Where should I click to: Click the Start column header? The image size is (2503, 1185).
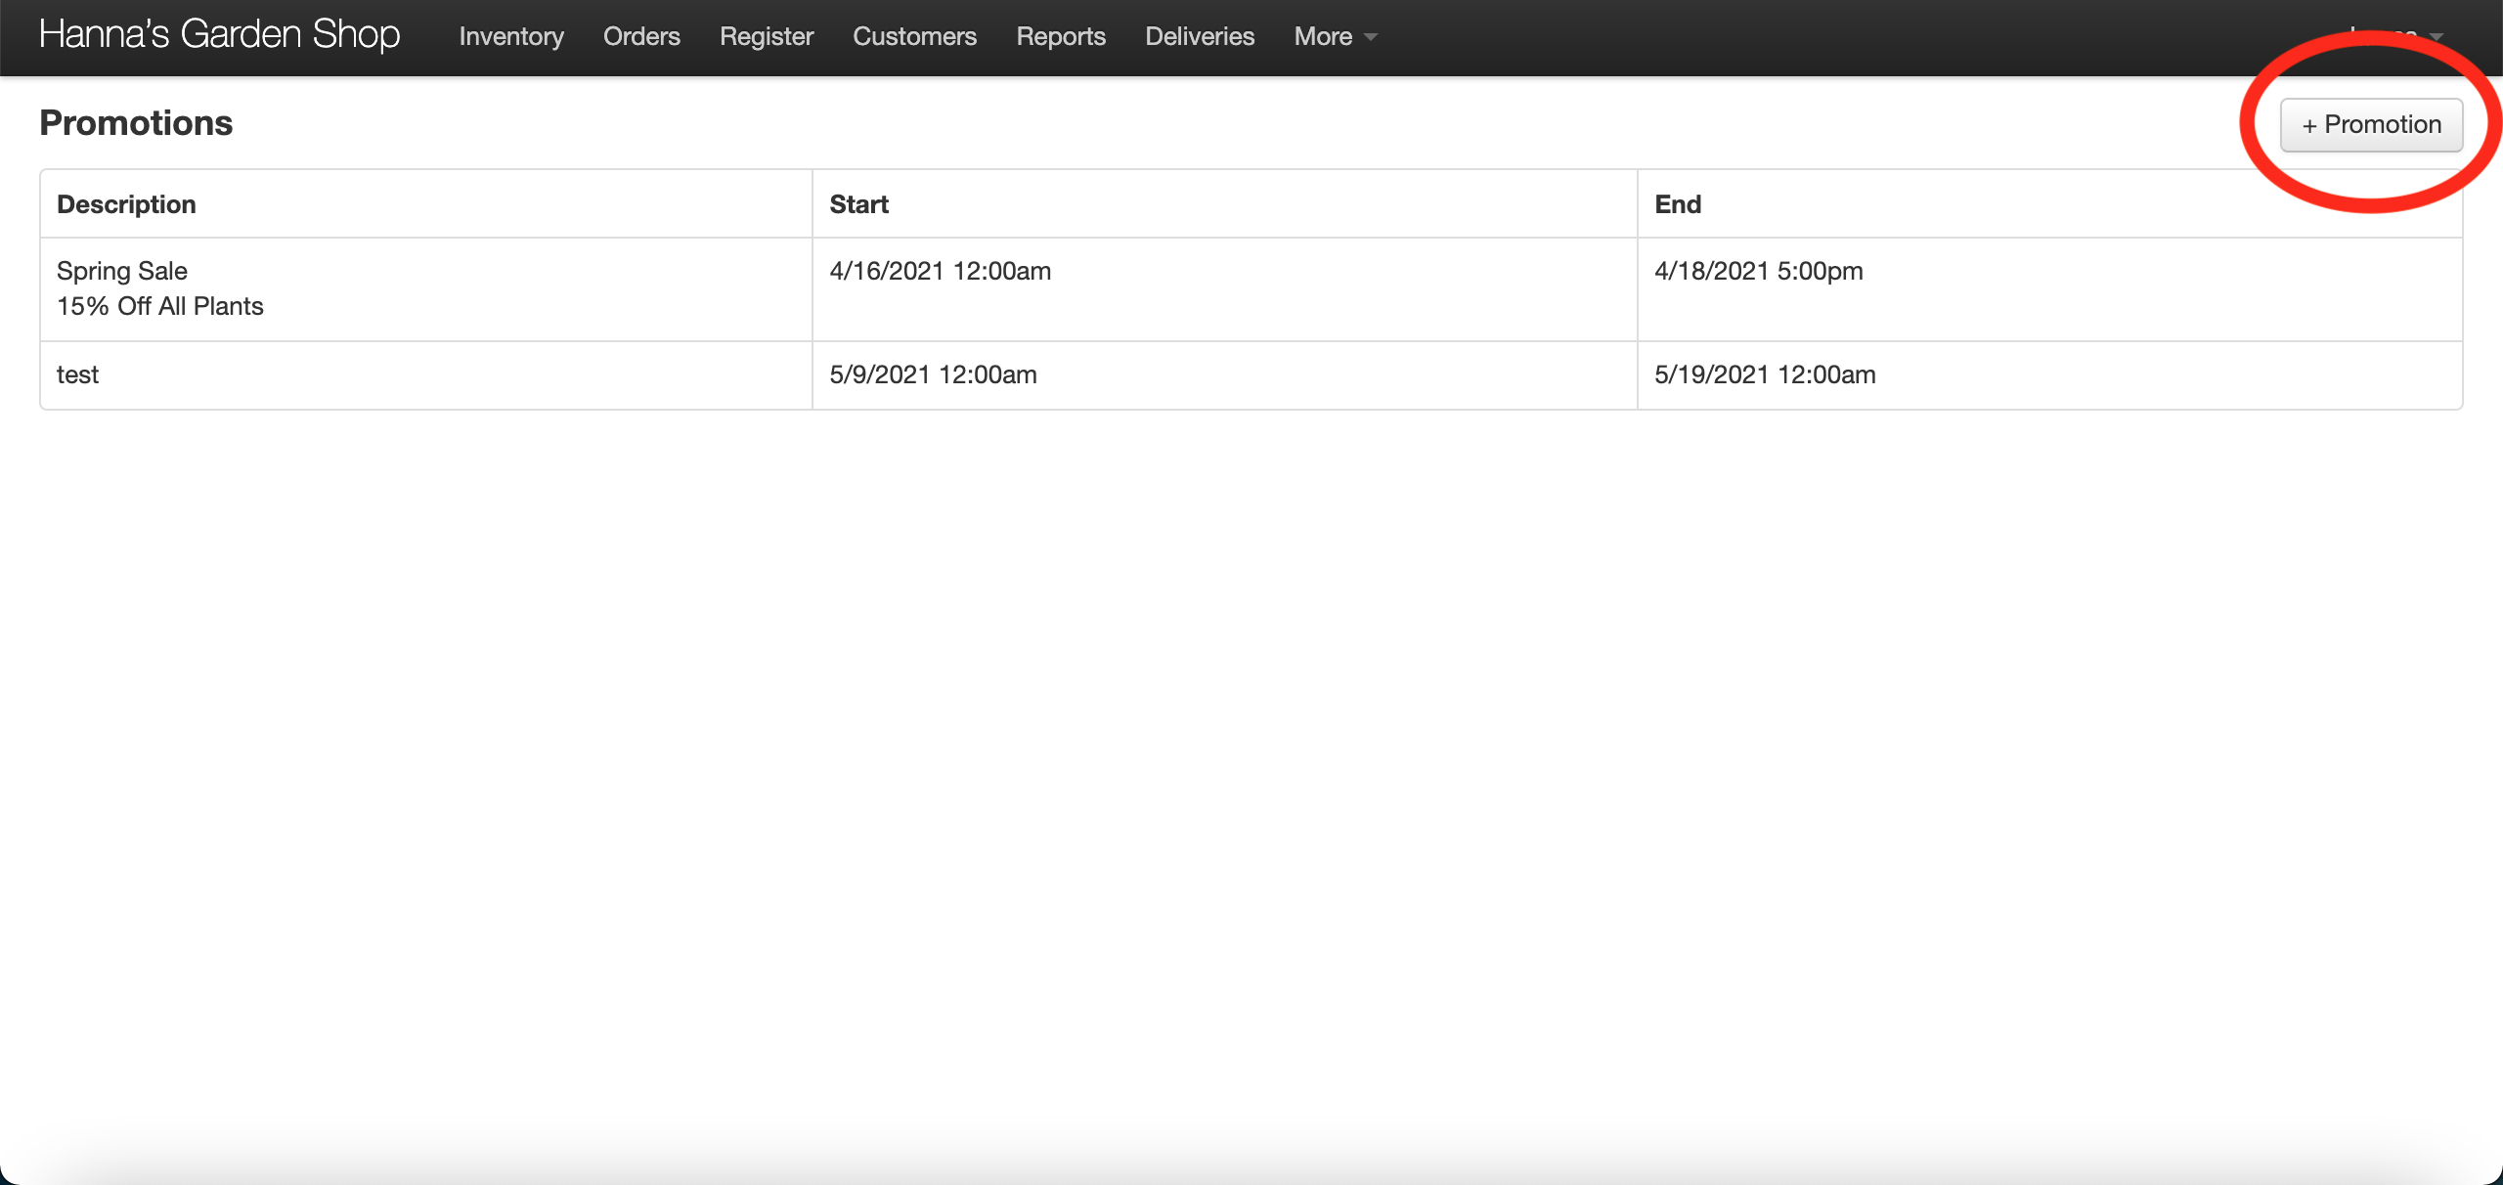point(858,204)
